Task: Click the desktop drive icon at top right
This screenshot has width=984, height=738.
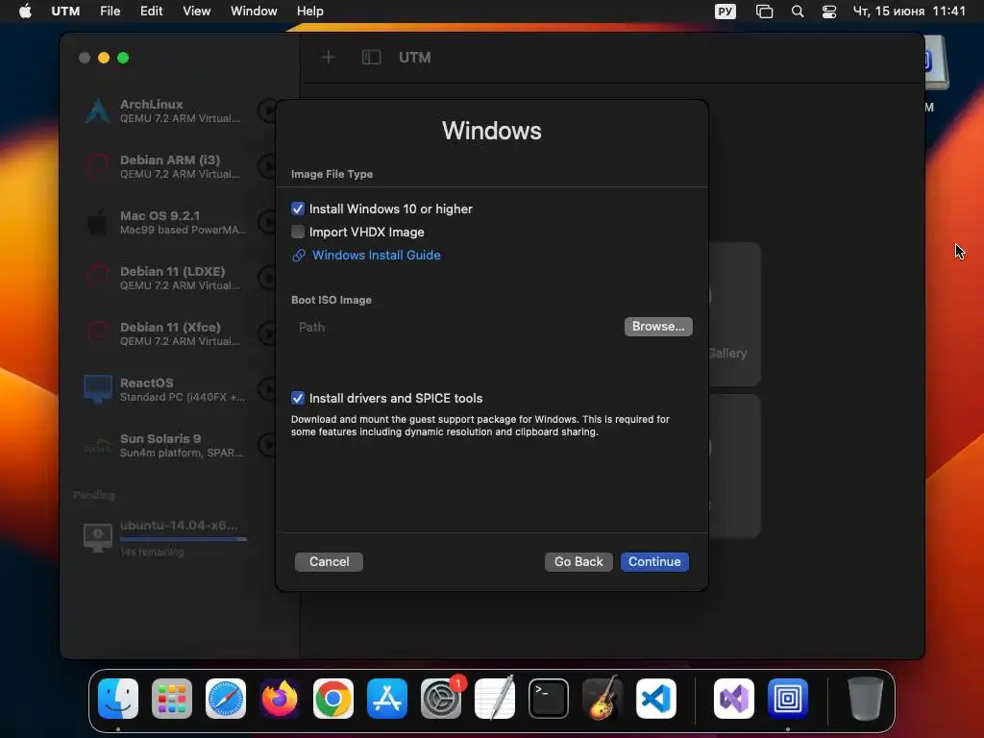Action: pyautogui.click(x=936, y=62)
